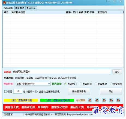Click the 商品排名位置 column header
The height and width of the screenshot is (119, 126).
(x=37, y=12)
